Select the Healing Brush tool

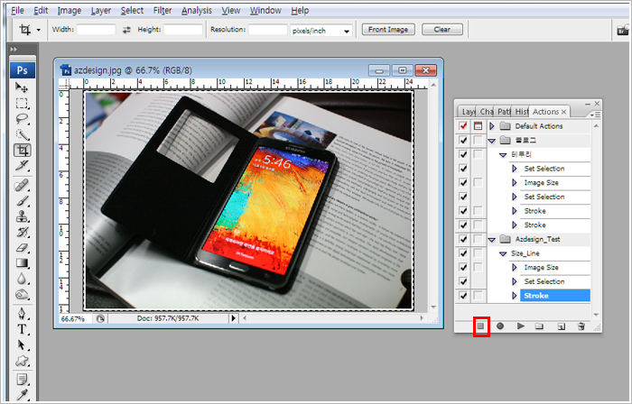pos(22,185)
